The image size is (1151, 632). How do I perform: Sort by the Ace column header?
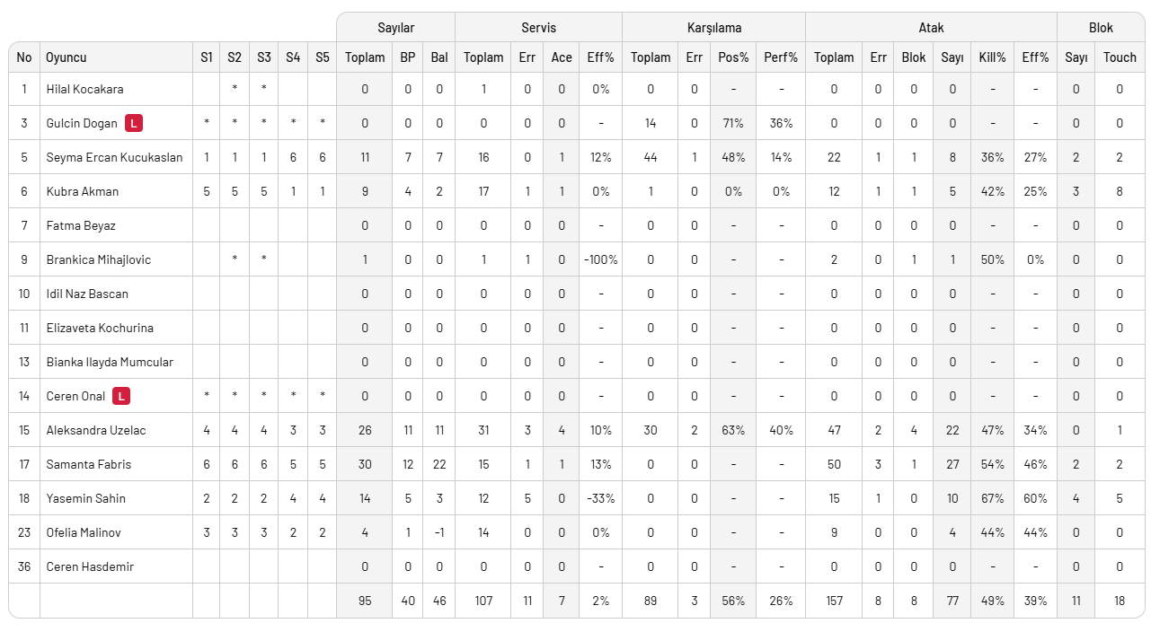click(562, 57)
